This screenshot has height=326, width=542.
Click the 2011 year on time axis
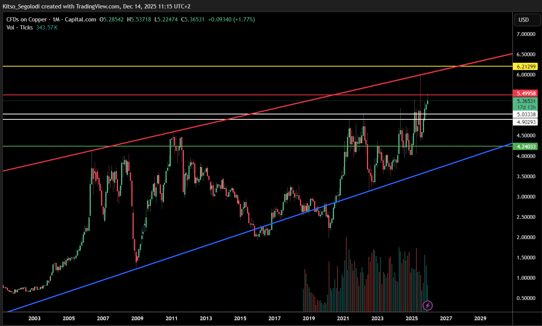172,318
